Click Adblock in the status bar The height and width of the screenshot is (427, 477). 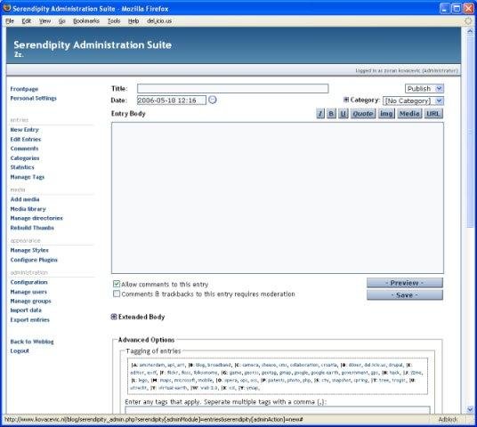click(448, 419)
